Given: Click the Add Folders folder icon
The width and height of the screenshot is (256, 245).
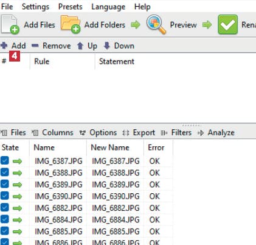Looking at the screenshot, I should click(71, 24).
